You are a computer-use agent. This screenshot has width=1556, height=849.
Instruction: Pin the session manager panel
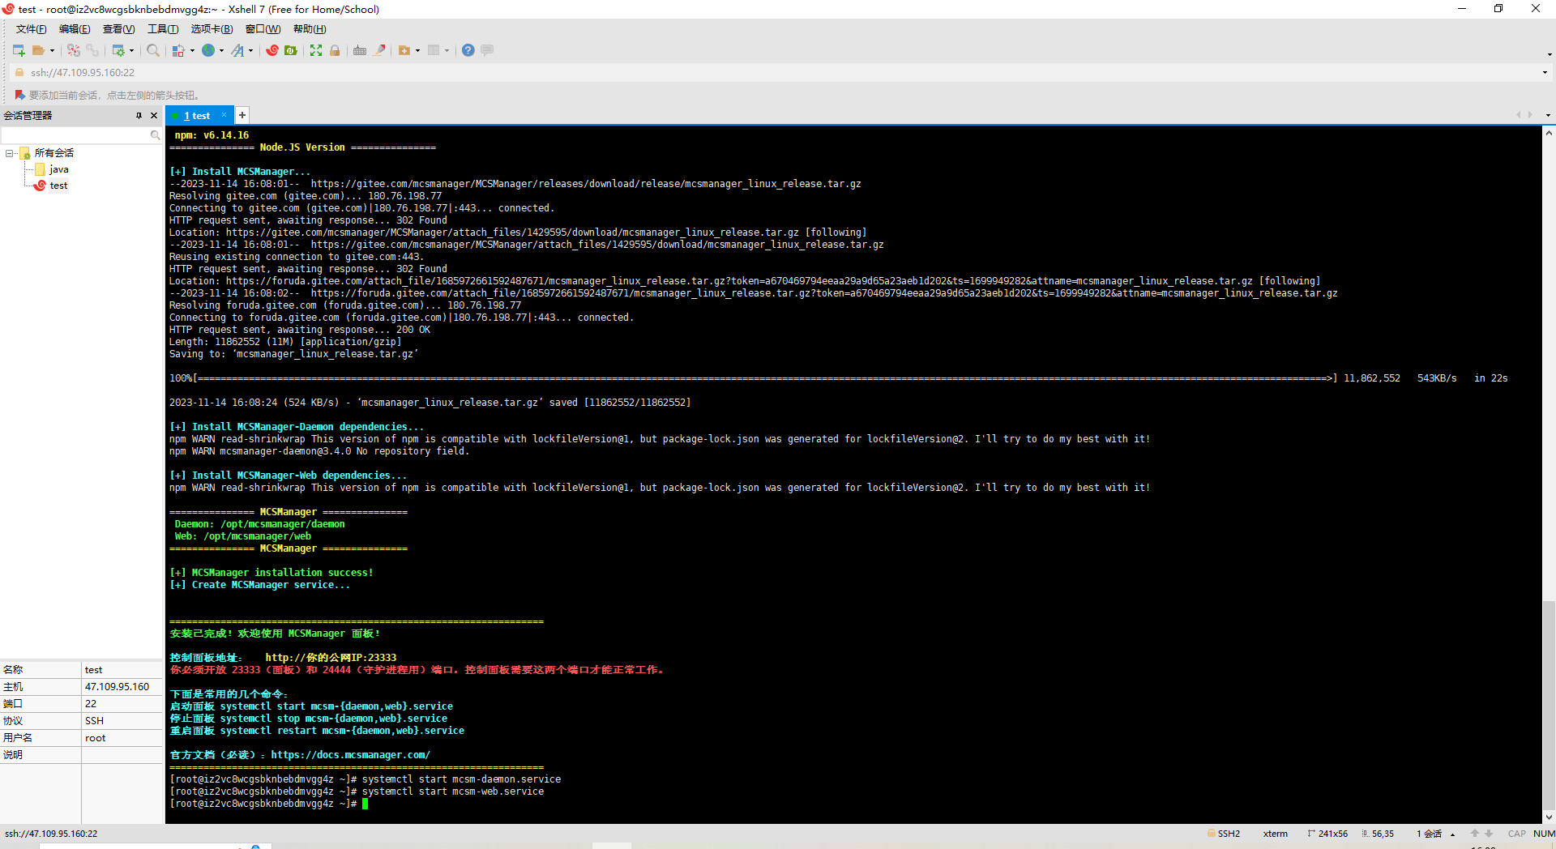click(139, 115)
